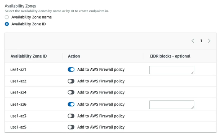
Task: Select the use1-az5 row ID text
Action: (18, 127)
